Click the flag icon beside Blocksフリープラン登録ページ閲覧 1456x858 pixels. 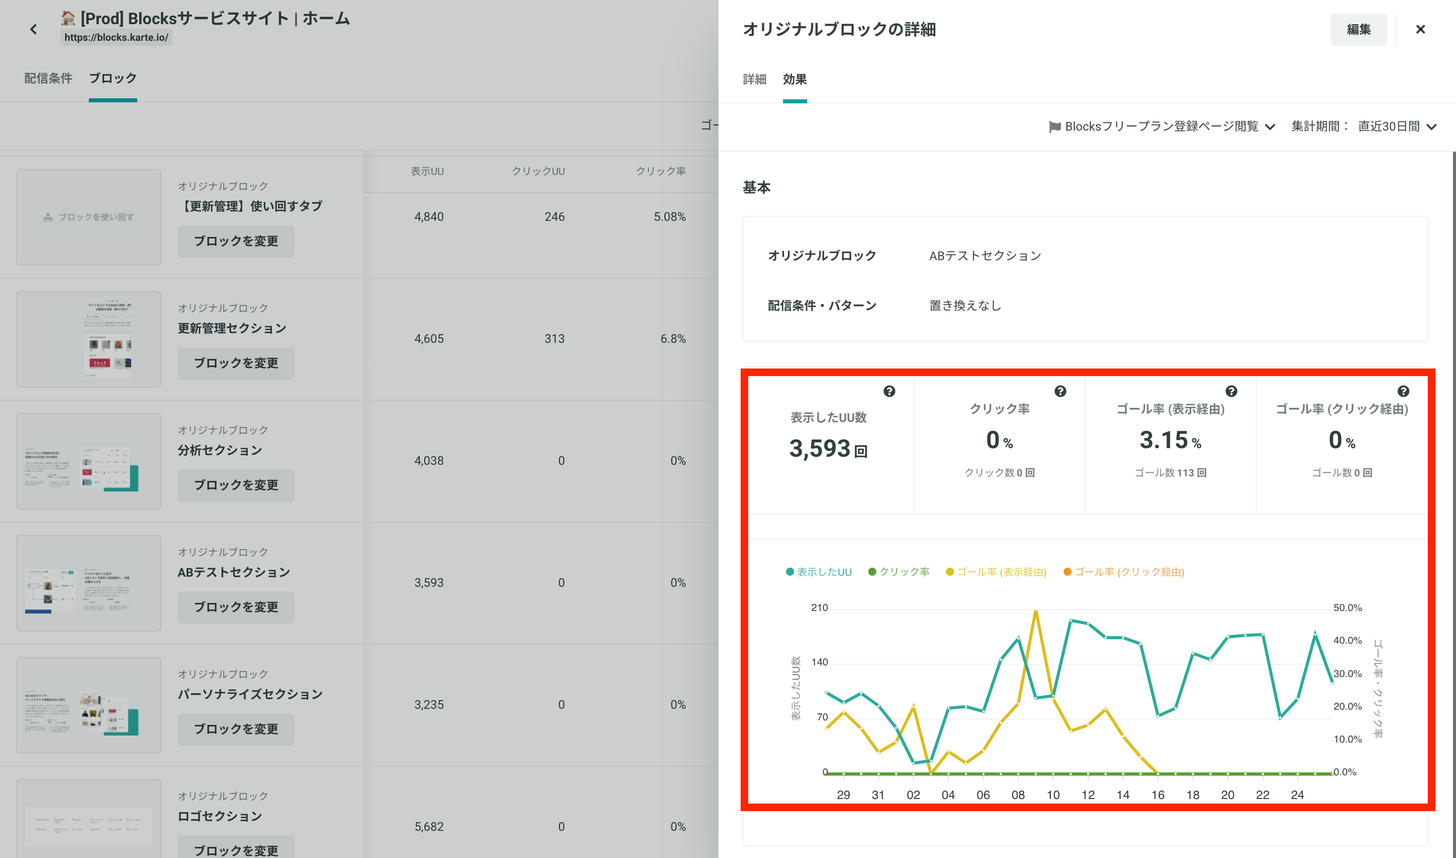coord(1054,127)
